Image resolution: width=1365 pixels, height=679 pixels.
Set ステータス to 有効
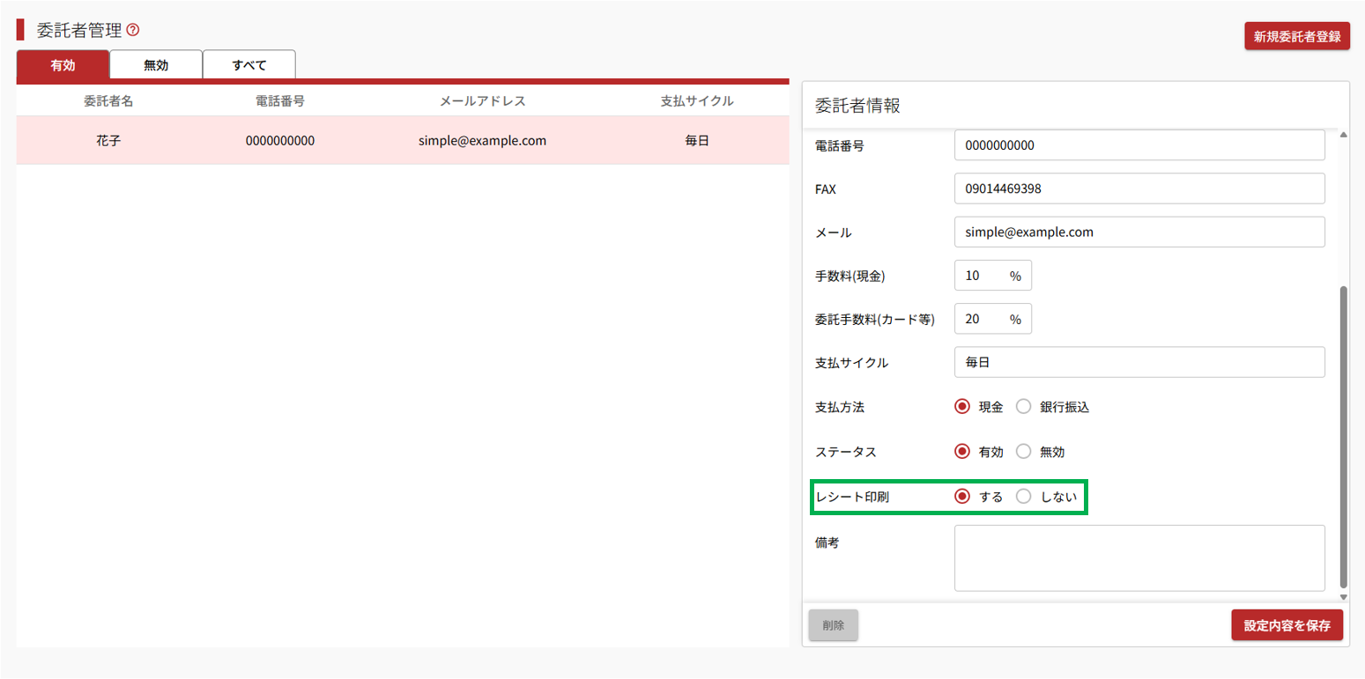coord(962,452)
